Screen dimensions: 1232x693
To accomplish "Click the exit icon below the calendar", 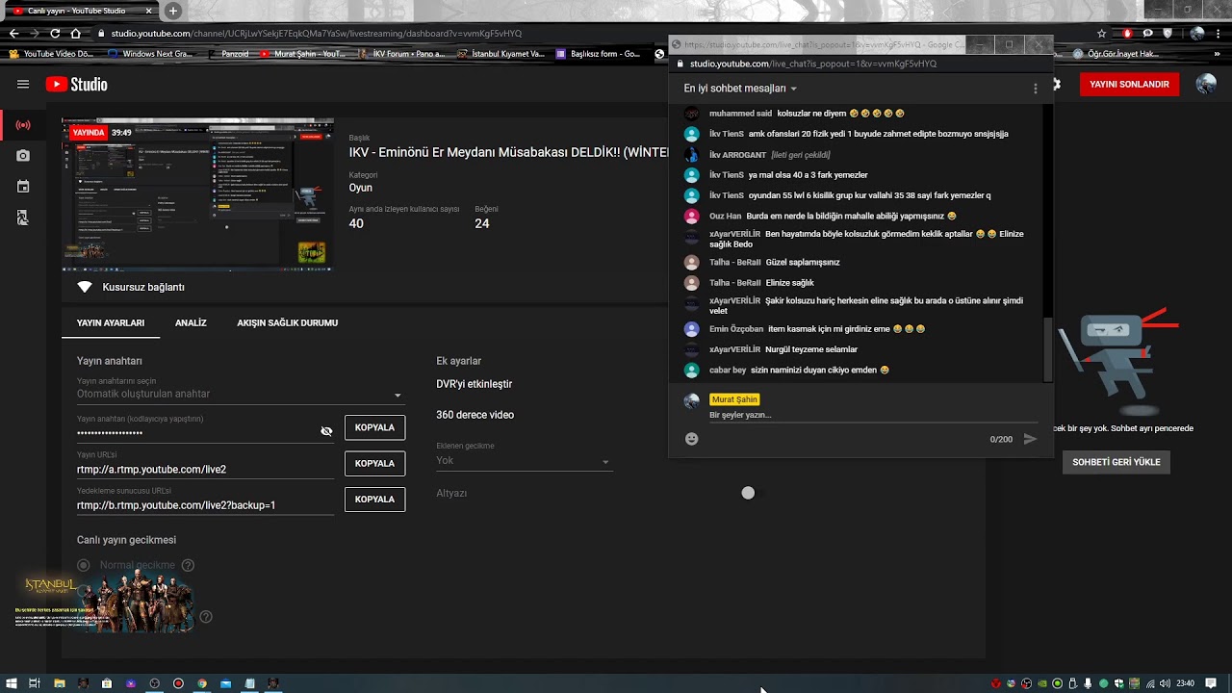I will tap(23, 218).
